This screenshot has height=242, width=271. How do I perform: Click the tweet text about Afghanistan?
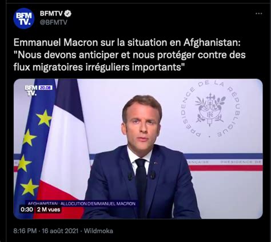coord(129,55)
